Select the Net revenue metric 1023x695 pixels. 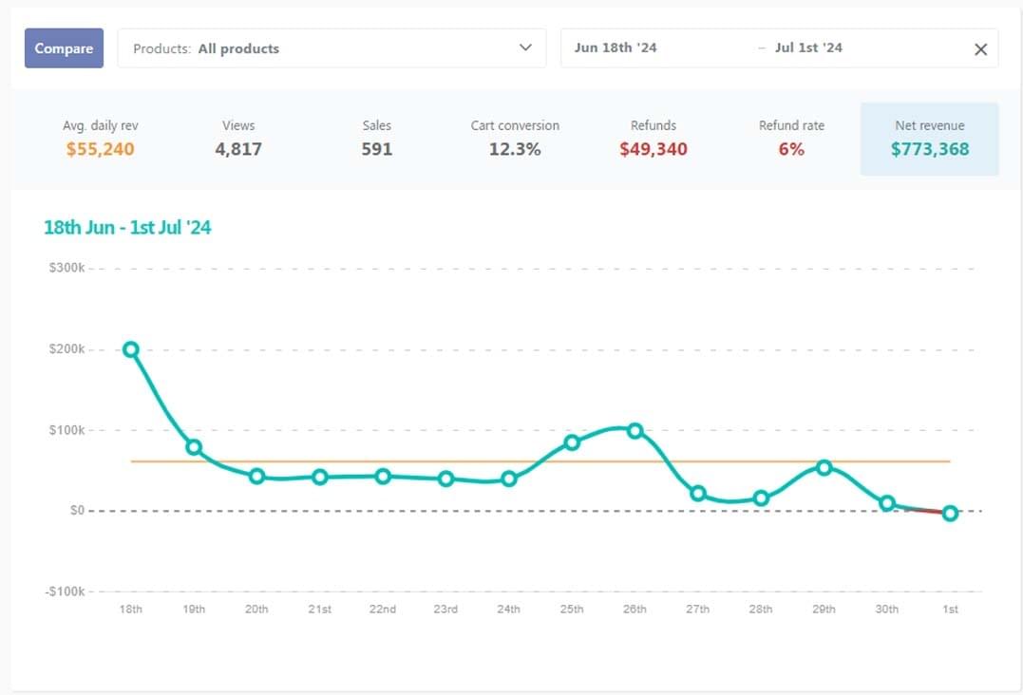tap(929, 139)
